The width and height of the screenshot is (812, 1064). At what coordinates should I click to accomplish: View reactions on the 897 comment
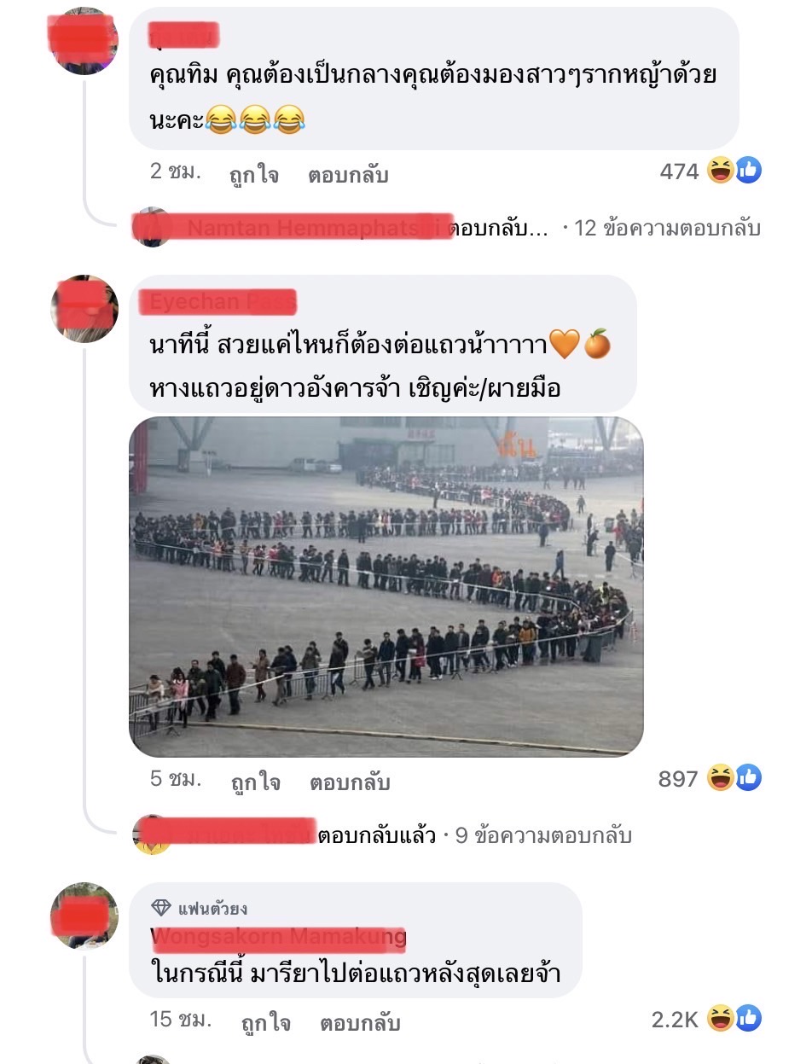(710, 778)
